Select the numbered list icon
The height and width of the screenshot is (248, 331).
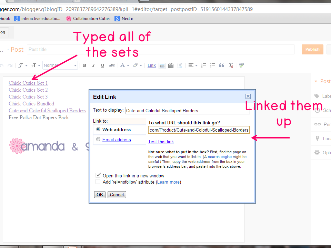click(x=203, y=65)
